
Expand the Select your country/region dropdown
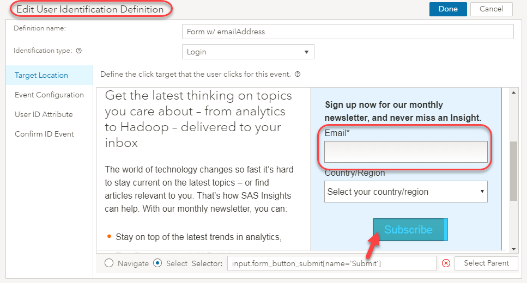tap(405, 192)
